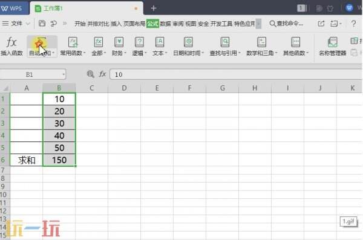Viewport: 363px width, 240px height.
Task: Click the 1.gif label button
Action: (x=348, y=221)
